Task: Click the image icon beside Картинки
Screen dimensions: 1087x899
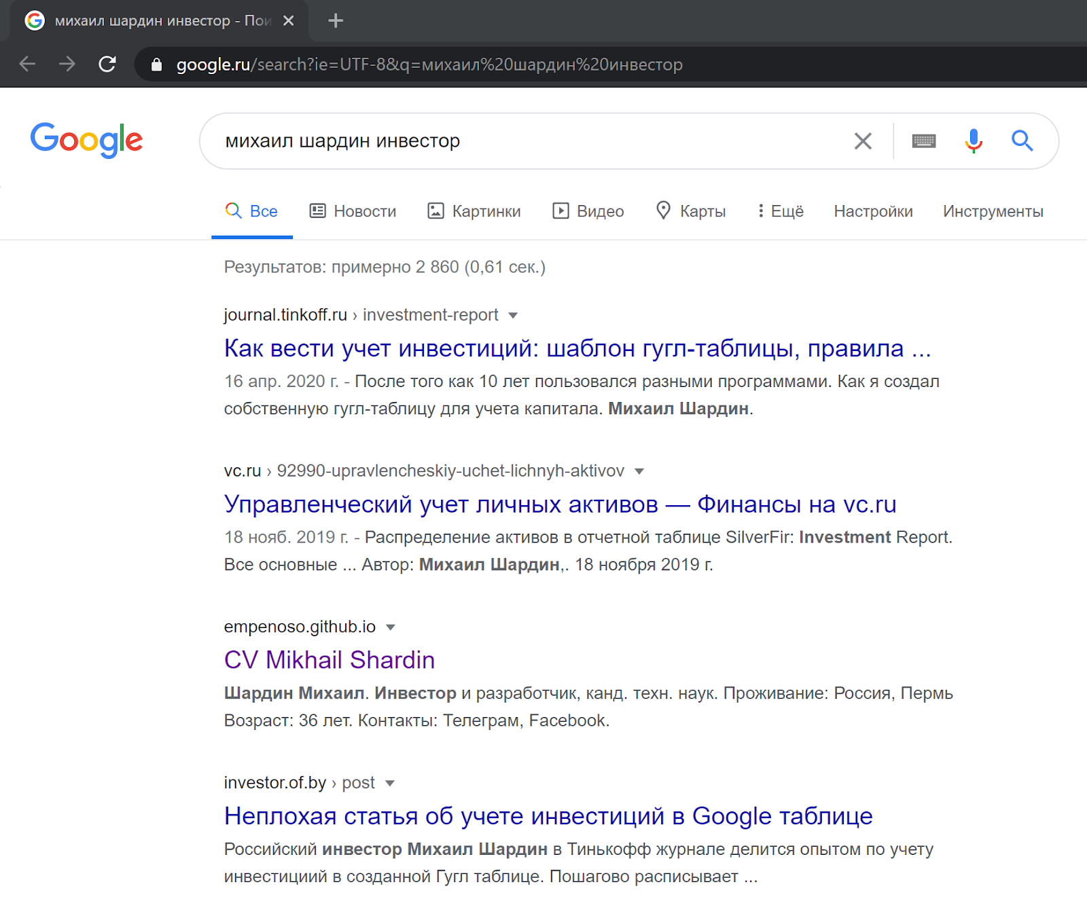Action: pos(435,210)
